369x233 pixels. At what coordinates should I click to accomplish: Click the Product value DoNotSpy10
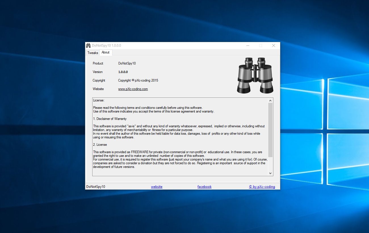[x=127, y=63]
